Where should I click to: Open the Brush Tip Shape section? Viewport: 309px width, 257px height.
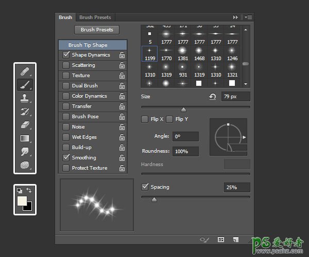[x=88, y=45]
